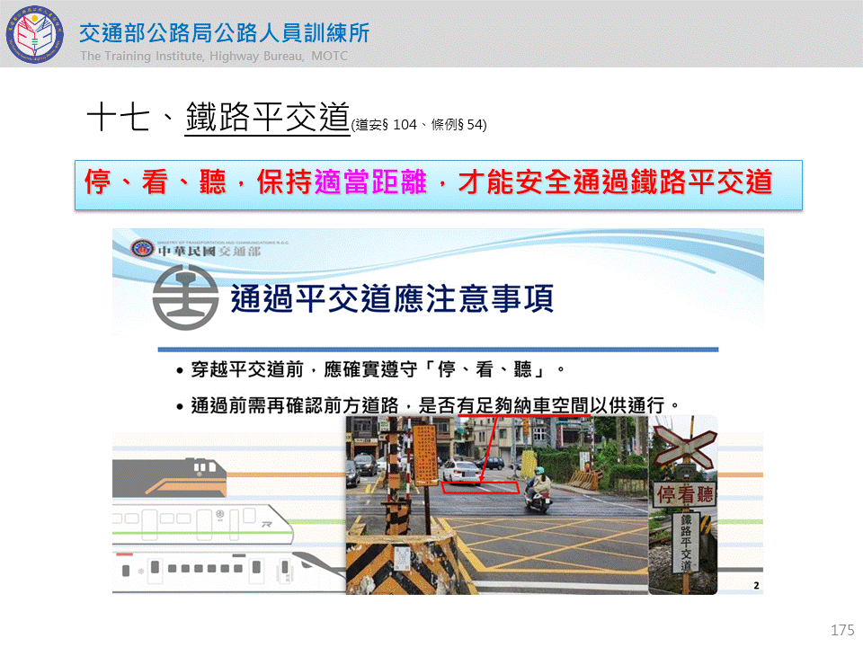The width and height of the screenshot is (863, 647).
Task: Click the railroad crossbuck warning sign
Action: tap(683, 450)
